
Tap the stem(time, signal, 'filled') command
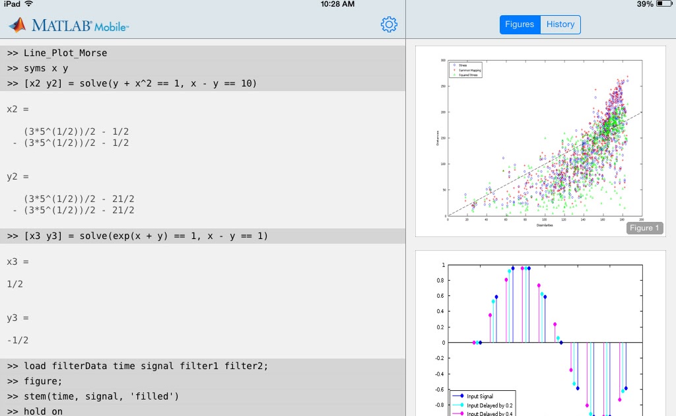(203, 396)
